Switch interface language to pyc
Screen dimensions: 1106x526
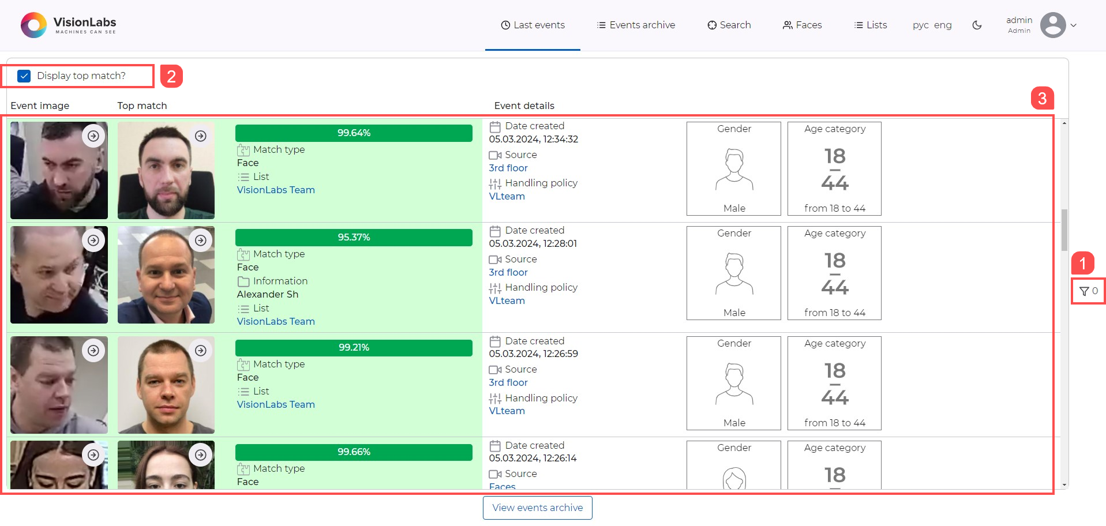pyautogui.click(x=920, y=25)
